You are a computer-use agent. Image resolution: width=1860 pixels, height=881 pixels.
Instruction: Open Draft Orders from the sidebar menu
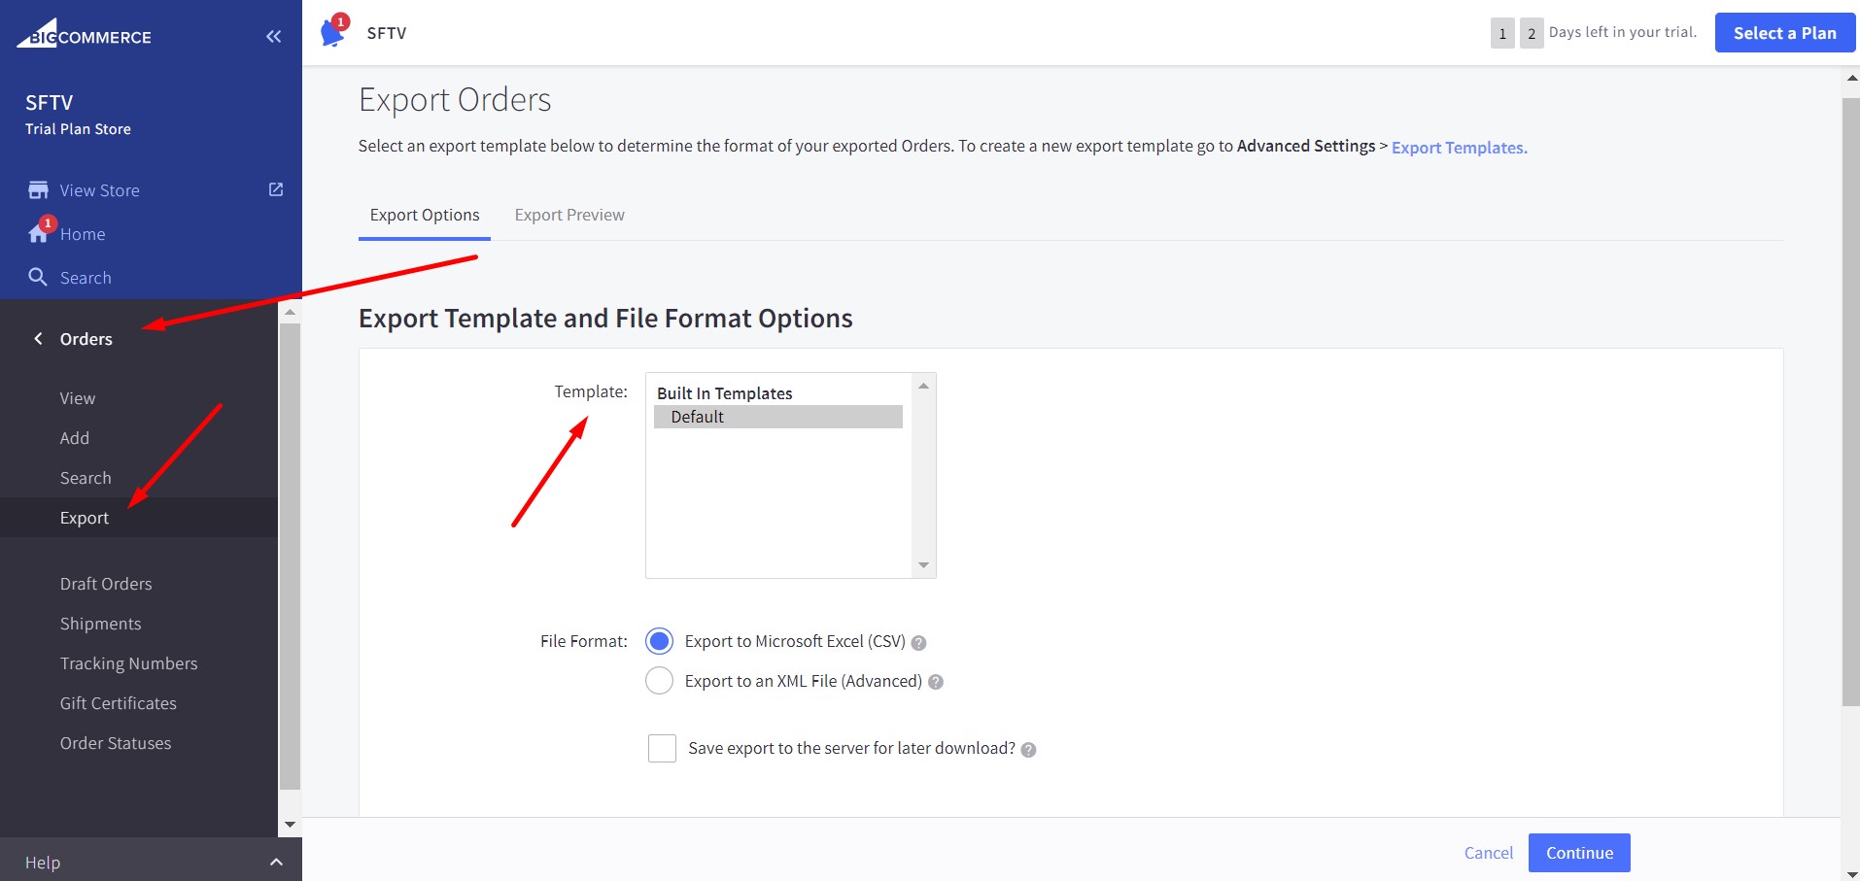[x=106, y=583]
